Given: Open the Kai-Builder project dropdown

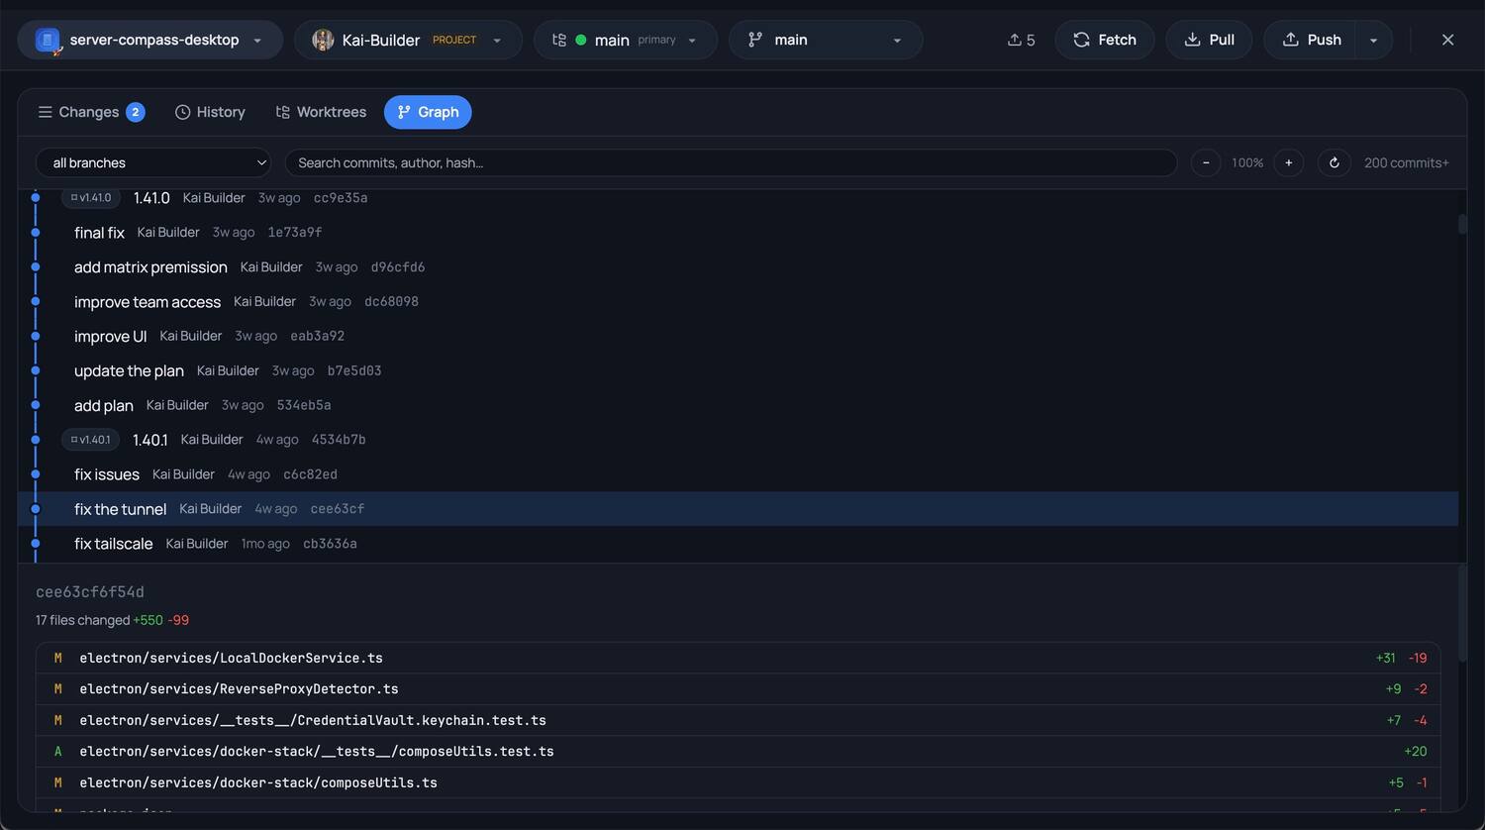Looking at the screenshot, I should click(408, 40).
